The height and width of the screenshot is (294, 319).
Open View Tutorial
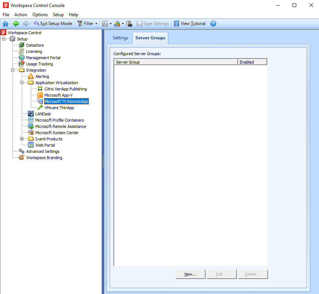click(x=190, y=24)
